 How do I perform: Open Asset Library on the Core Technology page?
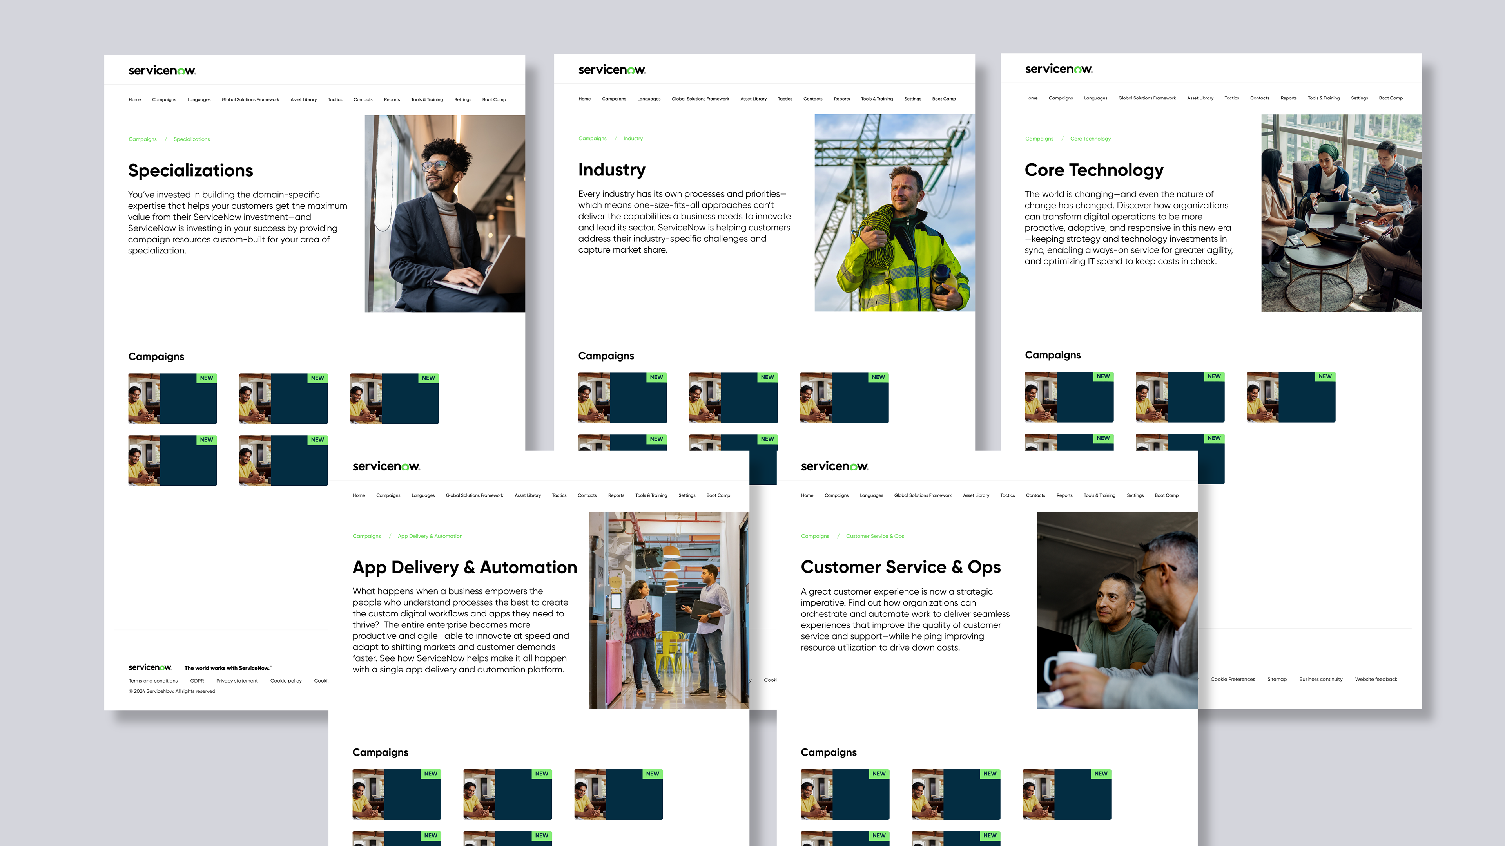coord(1200,98)
